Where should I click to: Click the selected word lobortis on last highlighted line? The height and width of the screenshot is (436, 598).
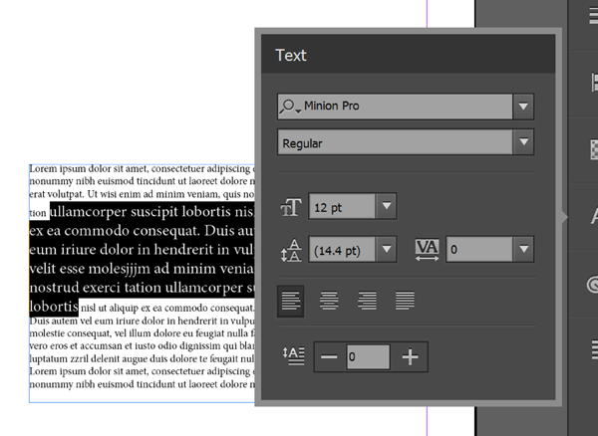click(x=54, y=307)
